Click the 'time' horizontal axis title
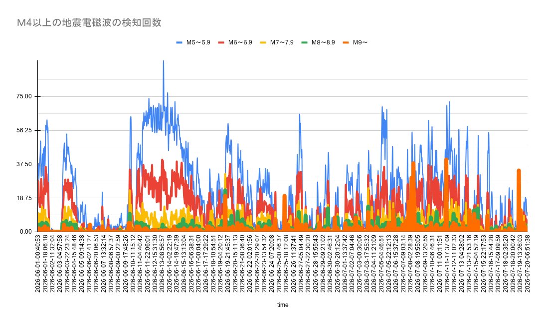 pyautogui.click(x=283, y=305)
